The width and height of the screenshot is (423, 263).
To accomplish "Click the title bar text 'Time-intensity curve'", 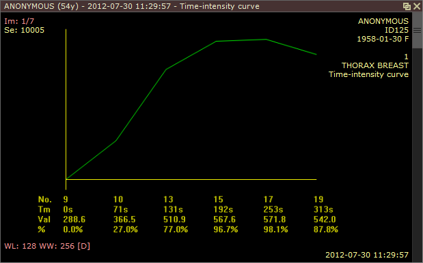I will pos(219,6).
